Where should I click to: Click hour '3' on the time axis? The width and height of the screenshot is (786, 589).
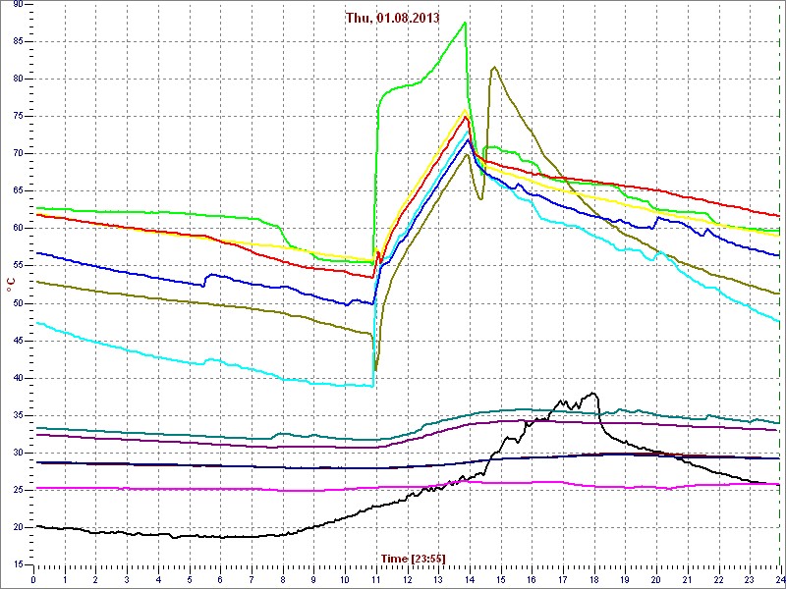tap(128, 579)
